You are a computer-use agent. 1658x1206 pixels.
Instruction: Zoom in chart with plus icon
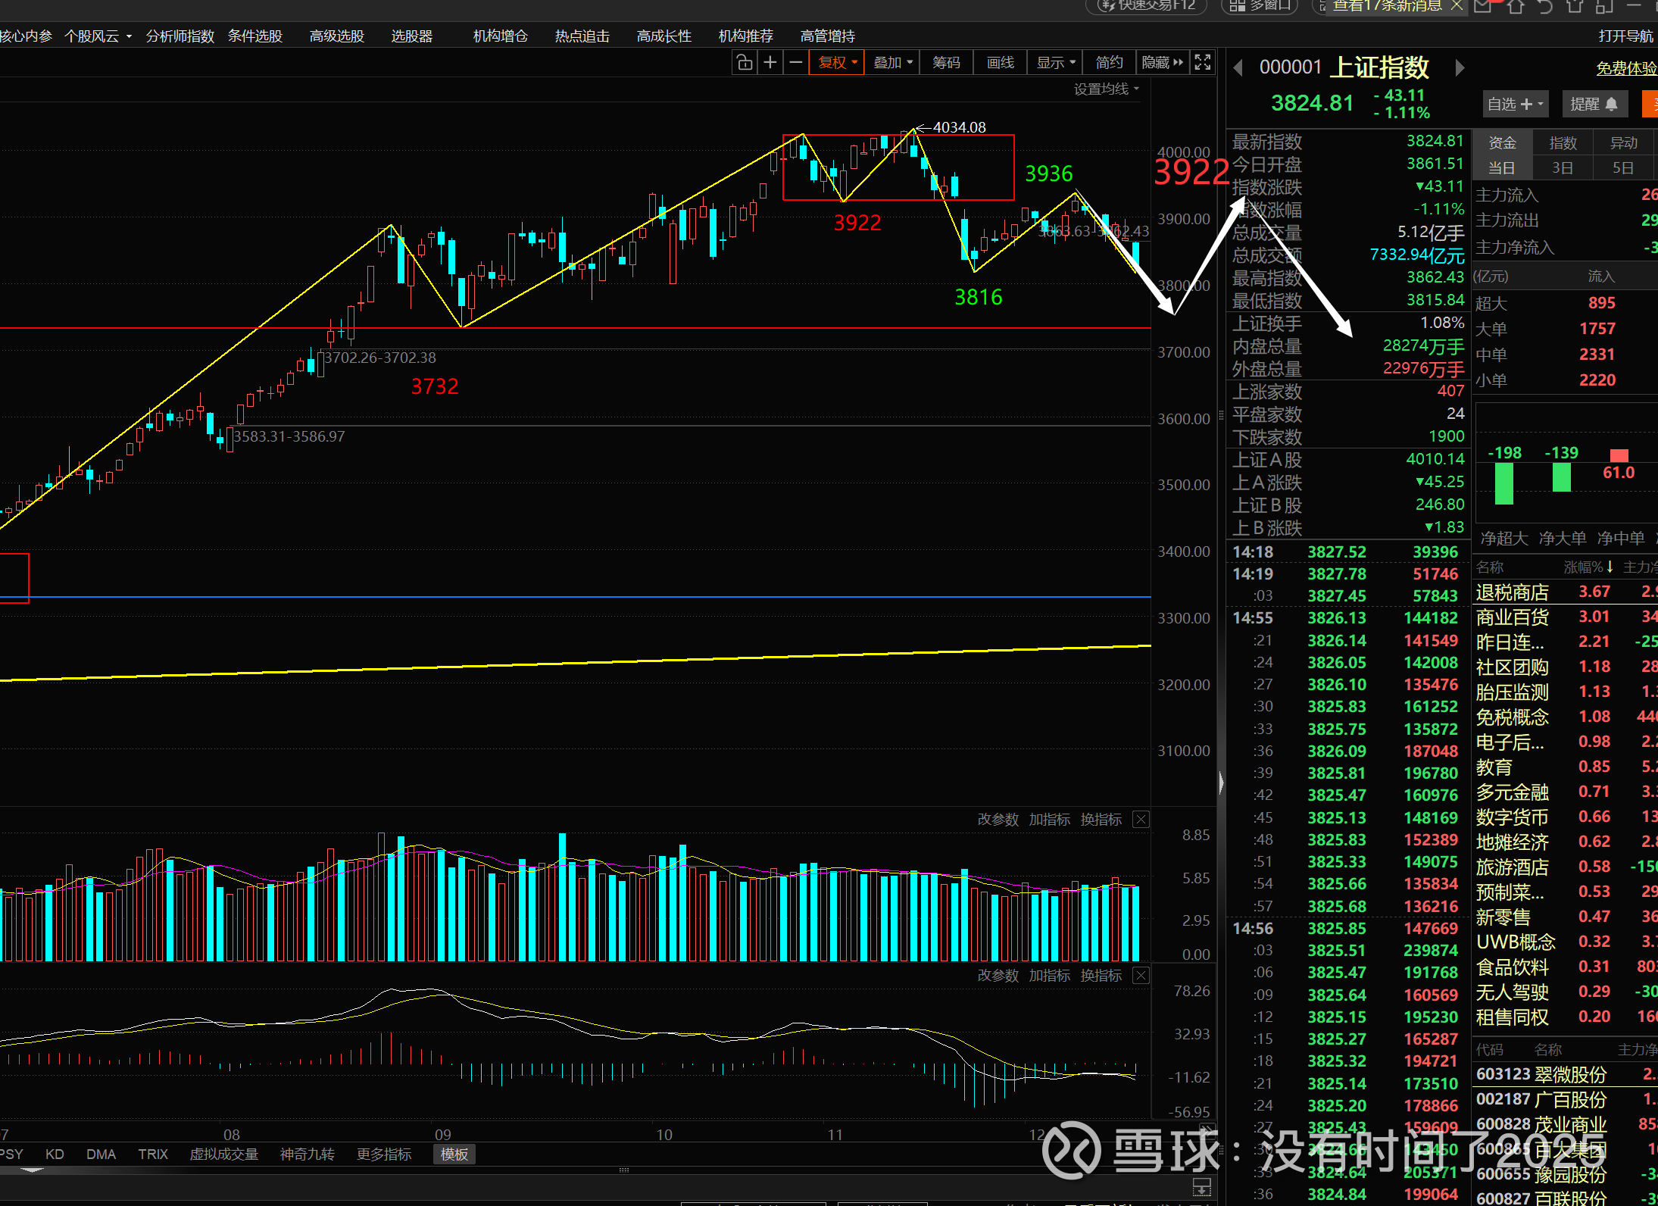[x=770, y=63]
